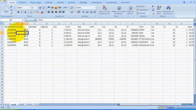
Task: Open the Calibri font name dropdown
Action: click(x=30, y=8)
